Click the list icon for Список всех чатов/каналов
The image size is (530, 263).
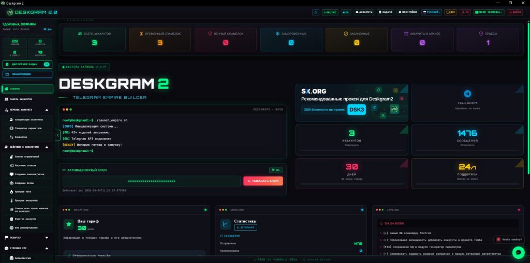[12, 209]
